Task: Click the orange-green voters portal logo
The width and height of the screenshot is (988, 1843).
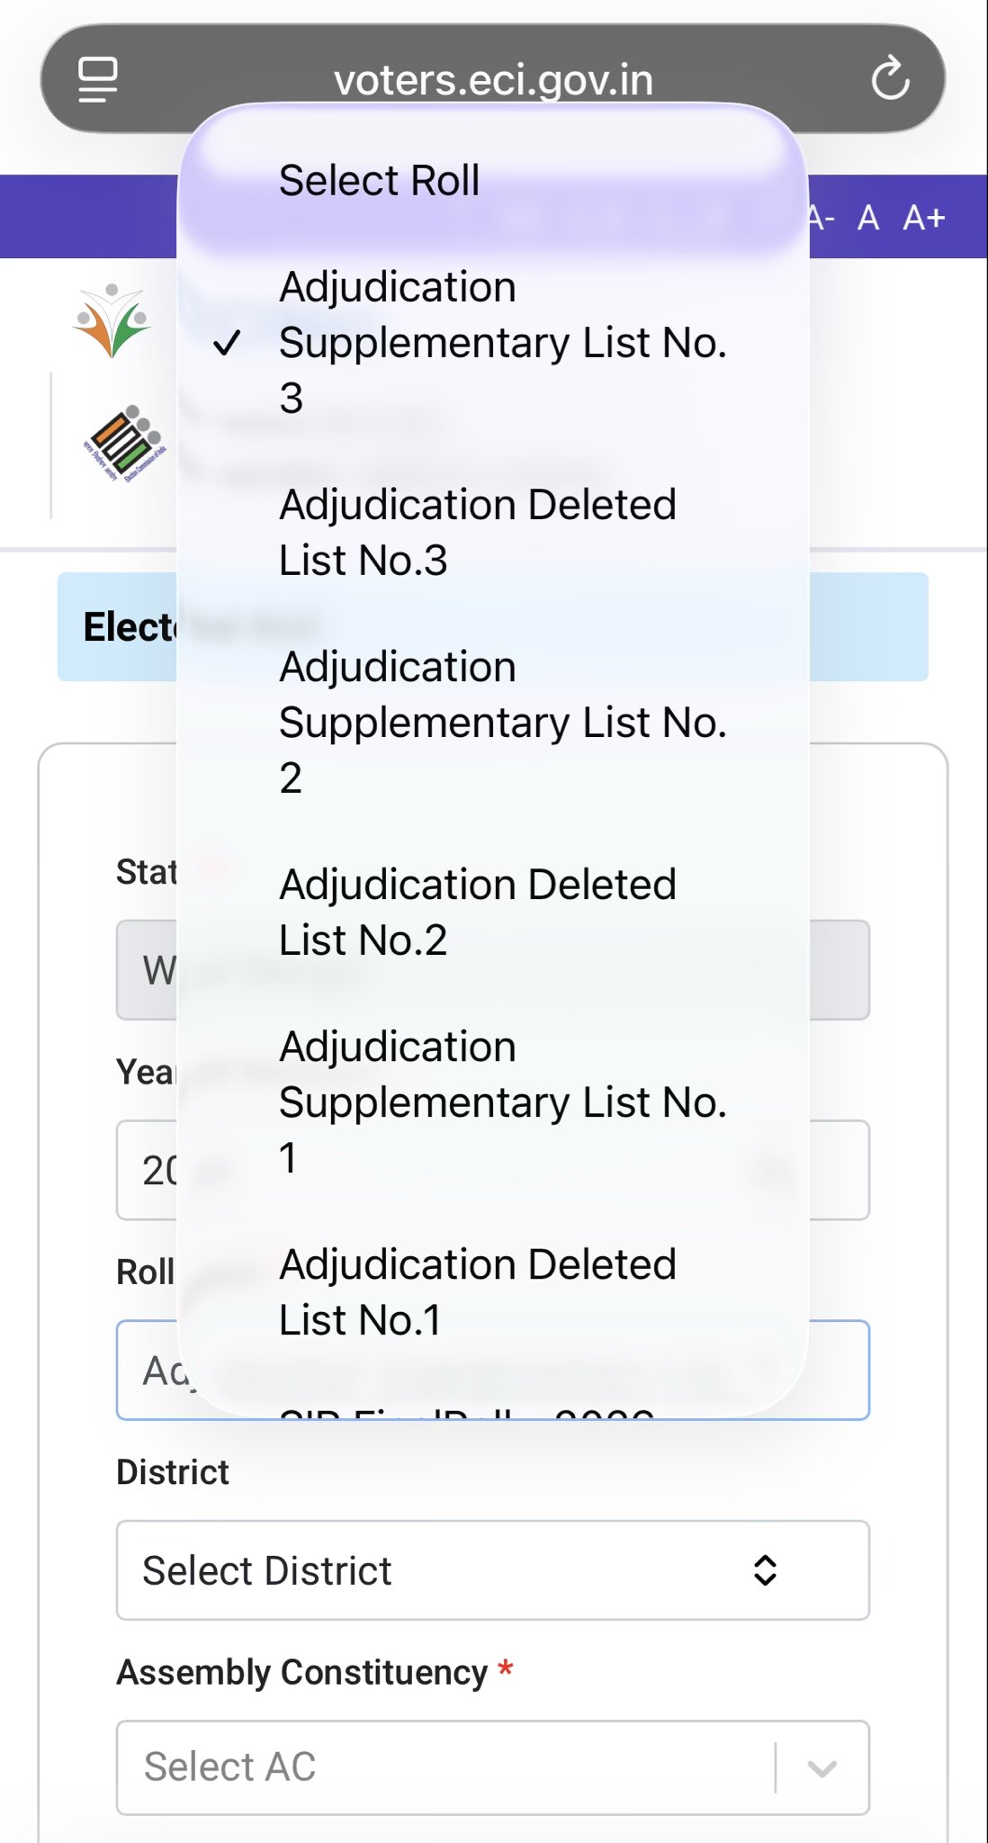Action: point(112,320)
